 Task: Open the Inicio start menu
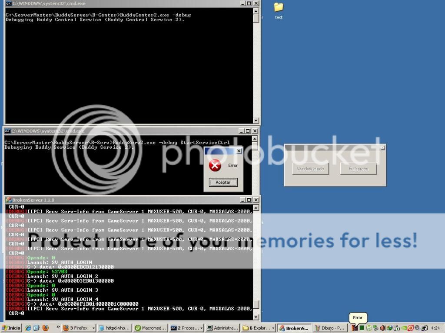click(11, 328)
